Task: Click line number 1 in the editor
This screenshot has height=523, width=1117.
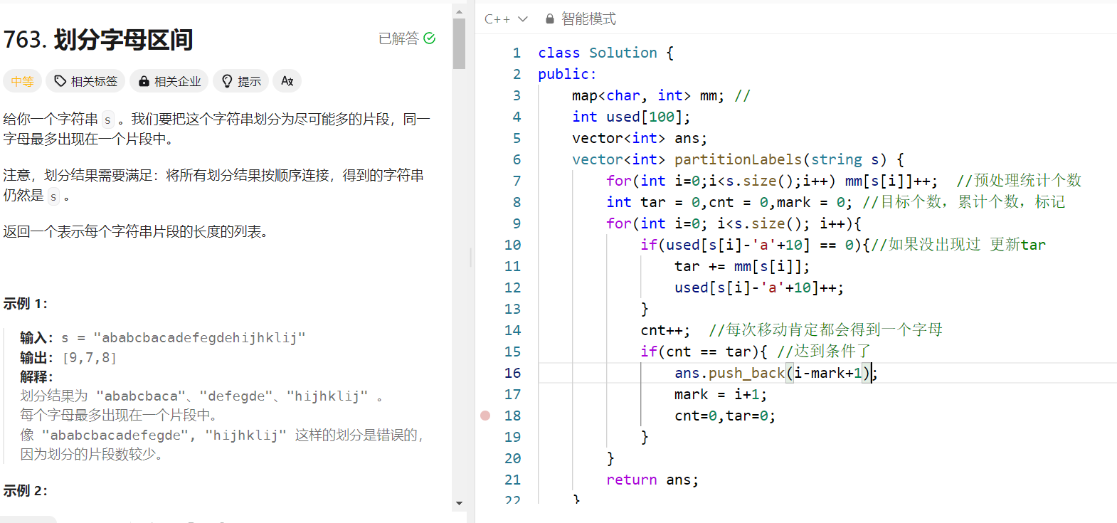Action: coord(517,53)
